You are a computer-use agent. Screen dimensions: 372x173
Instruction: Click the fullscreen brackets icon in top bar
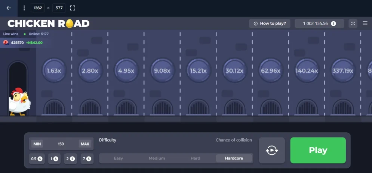tap(73, 8)
